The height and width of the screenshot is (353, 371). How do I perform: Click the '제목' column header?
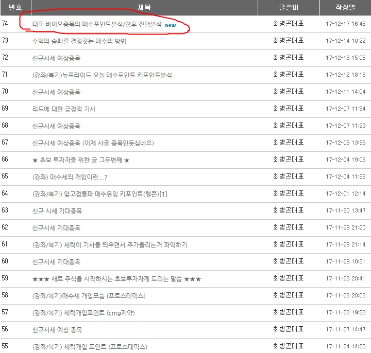click(x=144, y=8)
